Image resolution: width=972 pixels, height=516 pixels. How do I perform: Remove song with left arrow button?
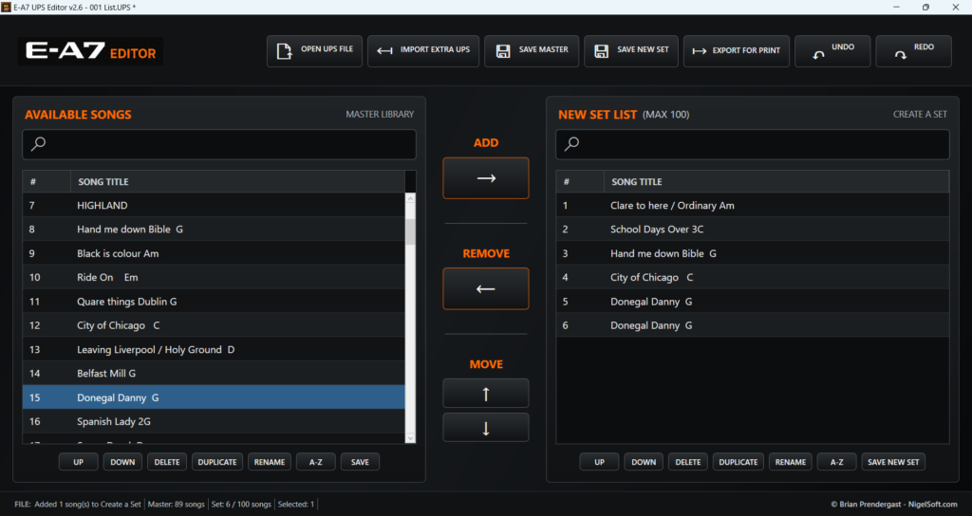click(486, 288)
